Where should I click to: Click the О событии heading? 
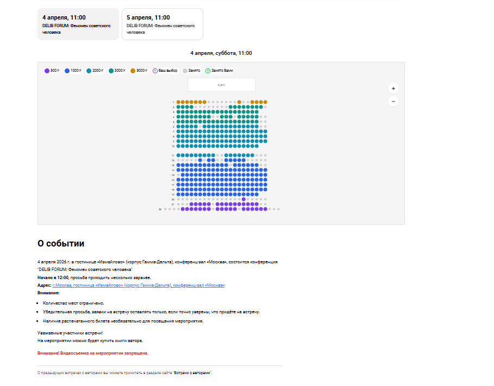61,243
